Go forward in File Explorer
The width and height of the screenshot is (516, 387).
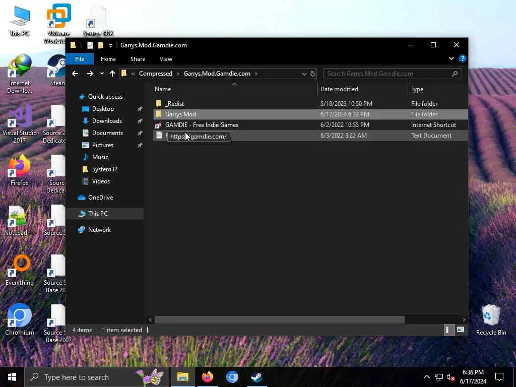[90, 74]
